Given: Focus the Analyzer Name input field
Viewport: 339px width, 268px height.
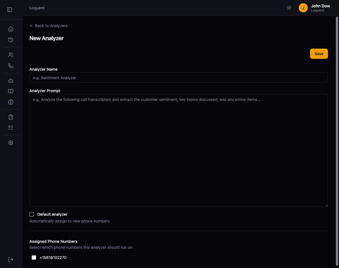Looking at the screenshot, I should [179, 78].
